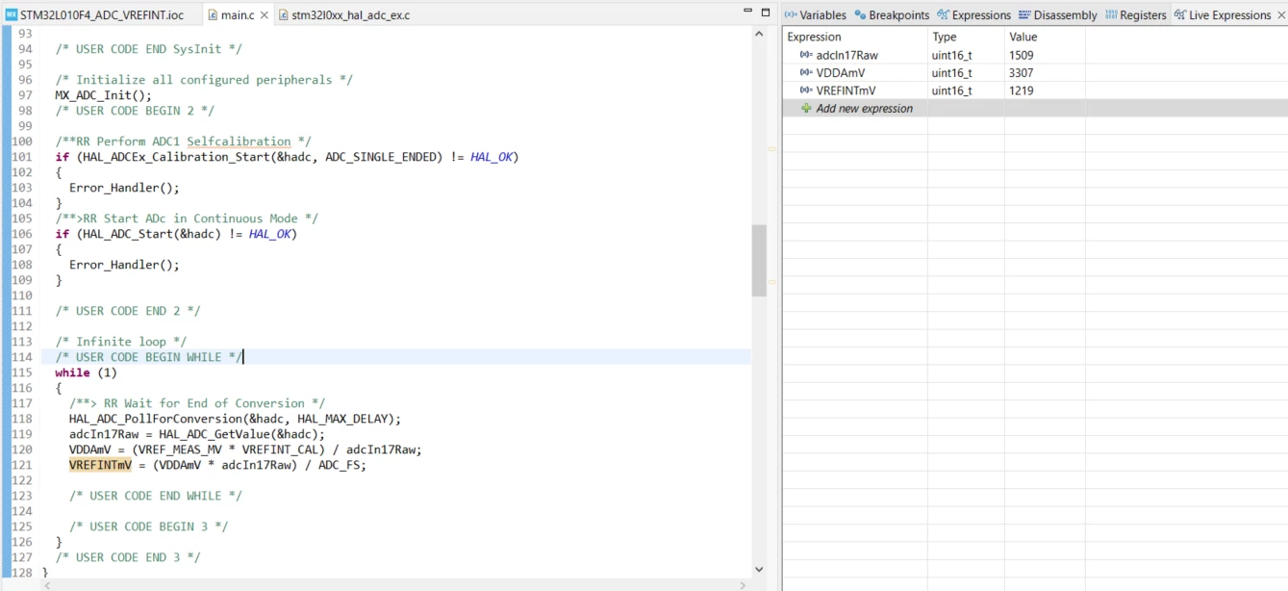Click the editor scrollbar up arrow

[x=759, y=34]
